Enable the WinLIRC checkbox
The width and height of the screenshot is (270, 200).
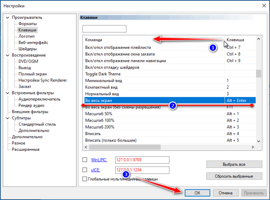pos(85,160)
